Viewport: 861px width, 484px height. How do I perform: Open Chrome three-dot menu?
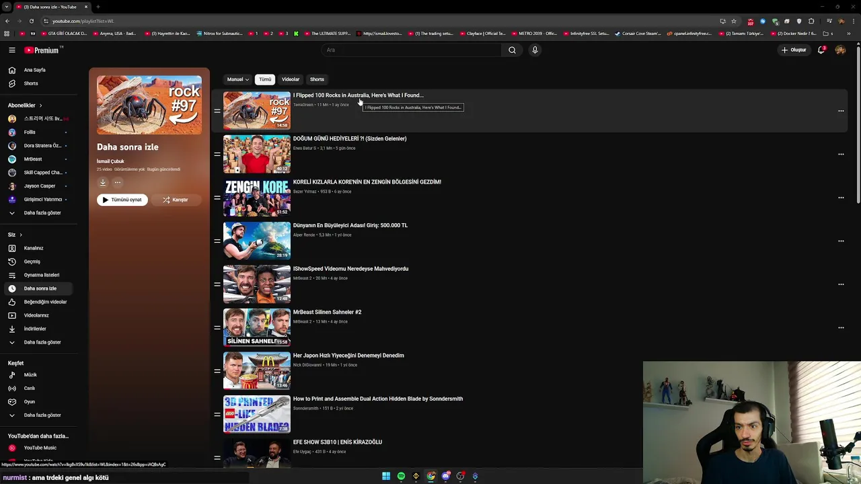coord(853,21)
